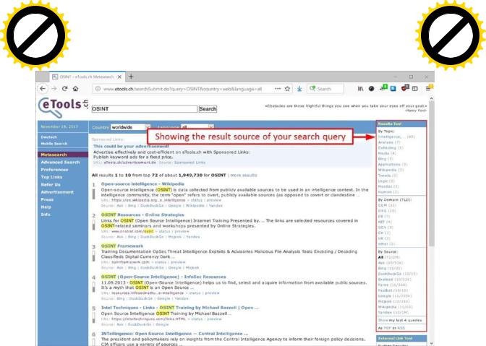The height and width of the screenshot is (346, 486).
Task: Click the eTools.ch logo
Action: (63, 107)
